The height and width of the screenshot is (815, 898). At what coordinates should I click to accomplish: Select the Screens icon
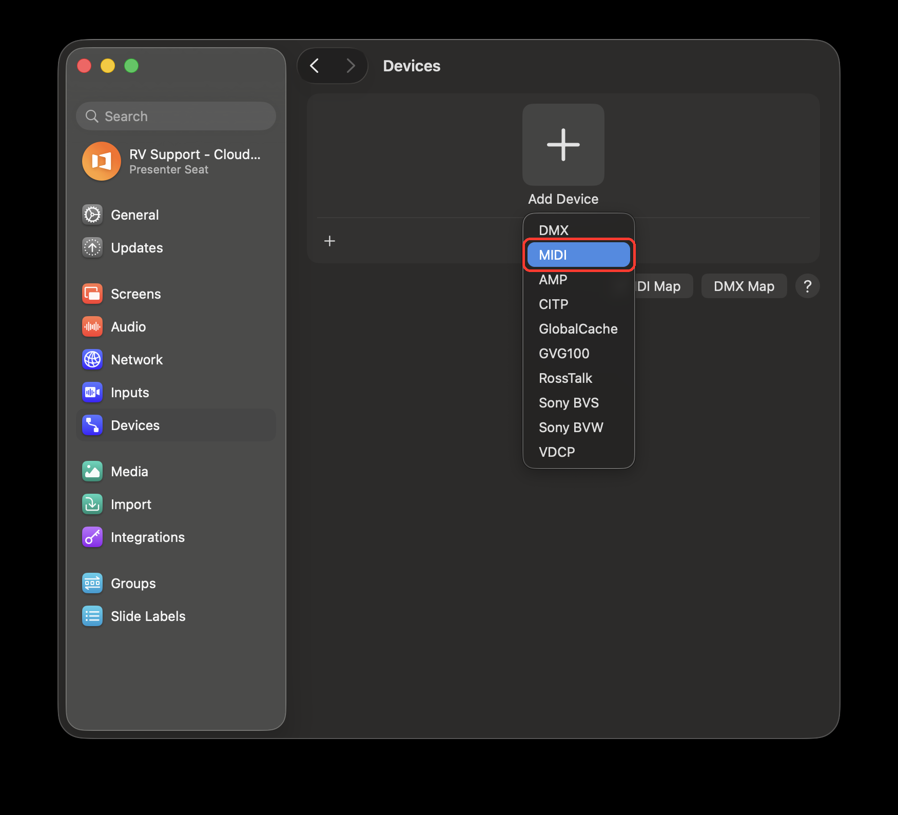point(92,294)
